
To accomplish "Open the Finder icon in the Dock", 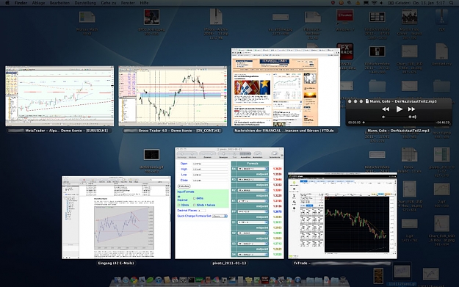I will (x=118, y=280).
